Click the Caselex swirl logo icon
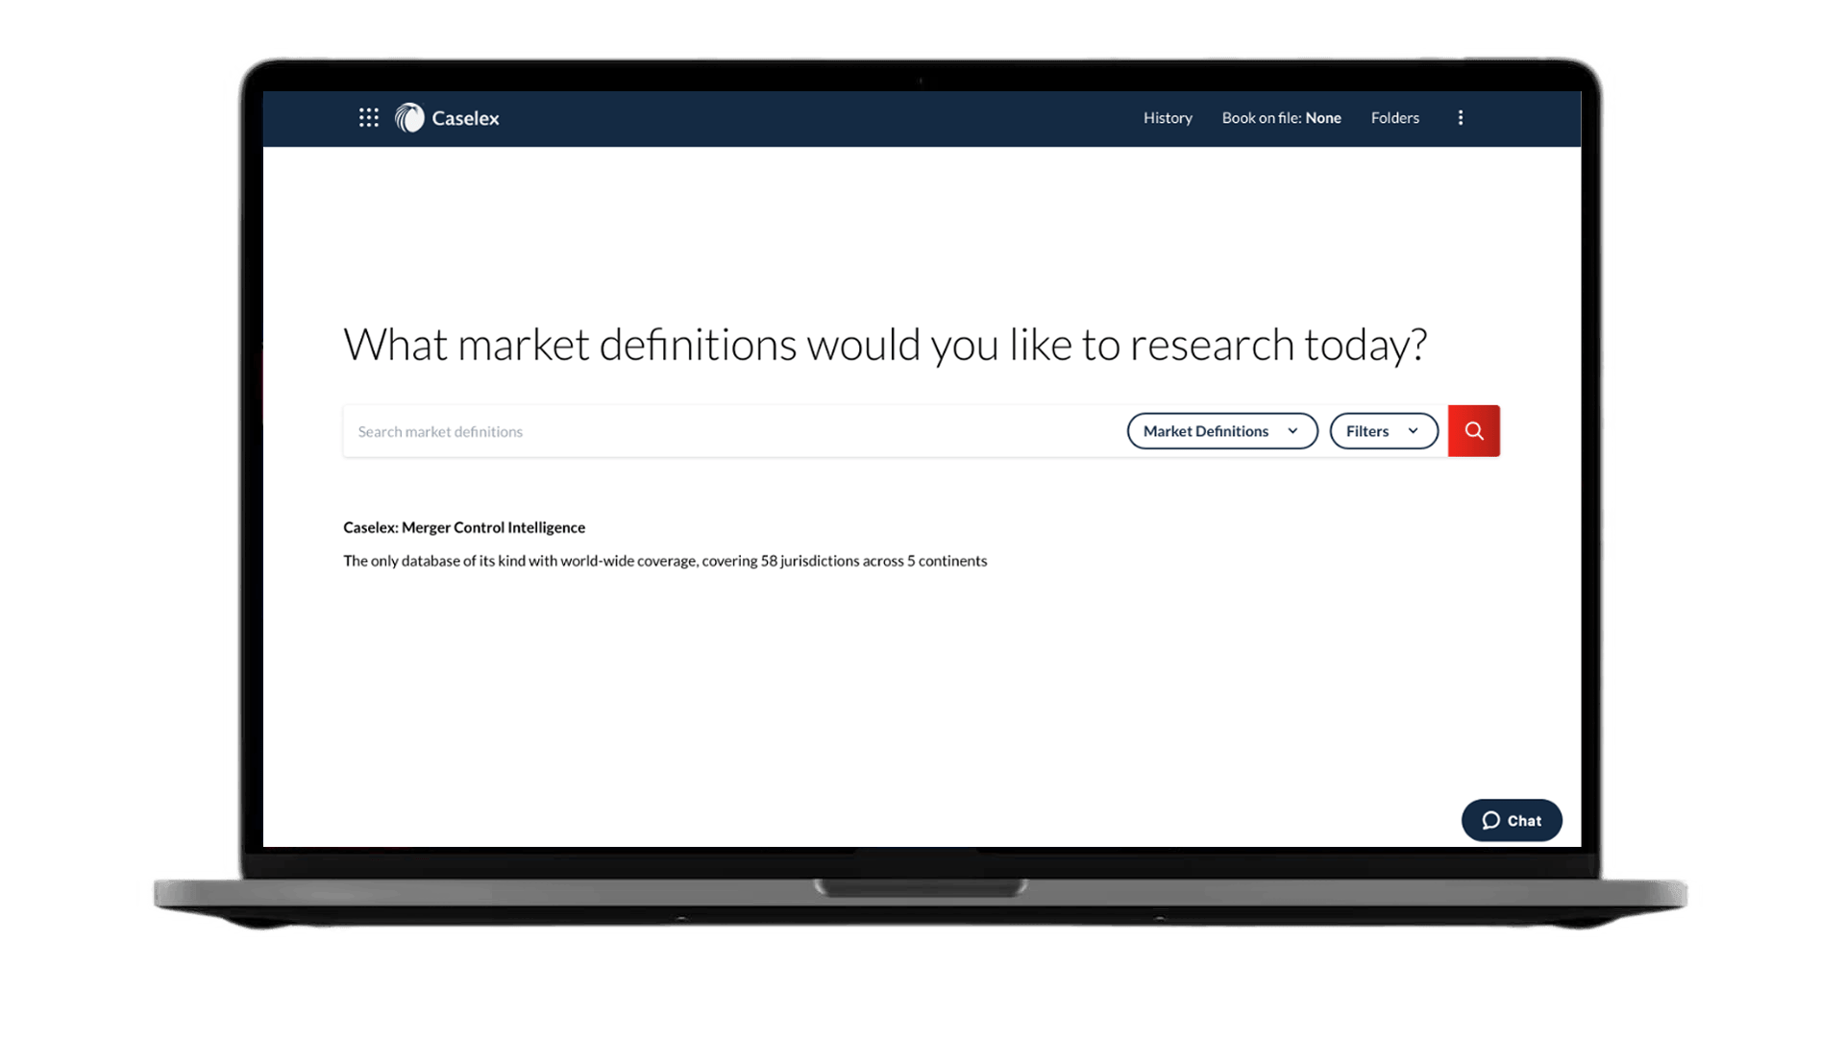The height and width of the screenshot is (1037, 1845). pos(409,118)
